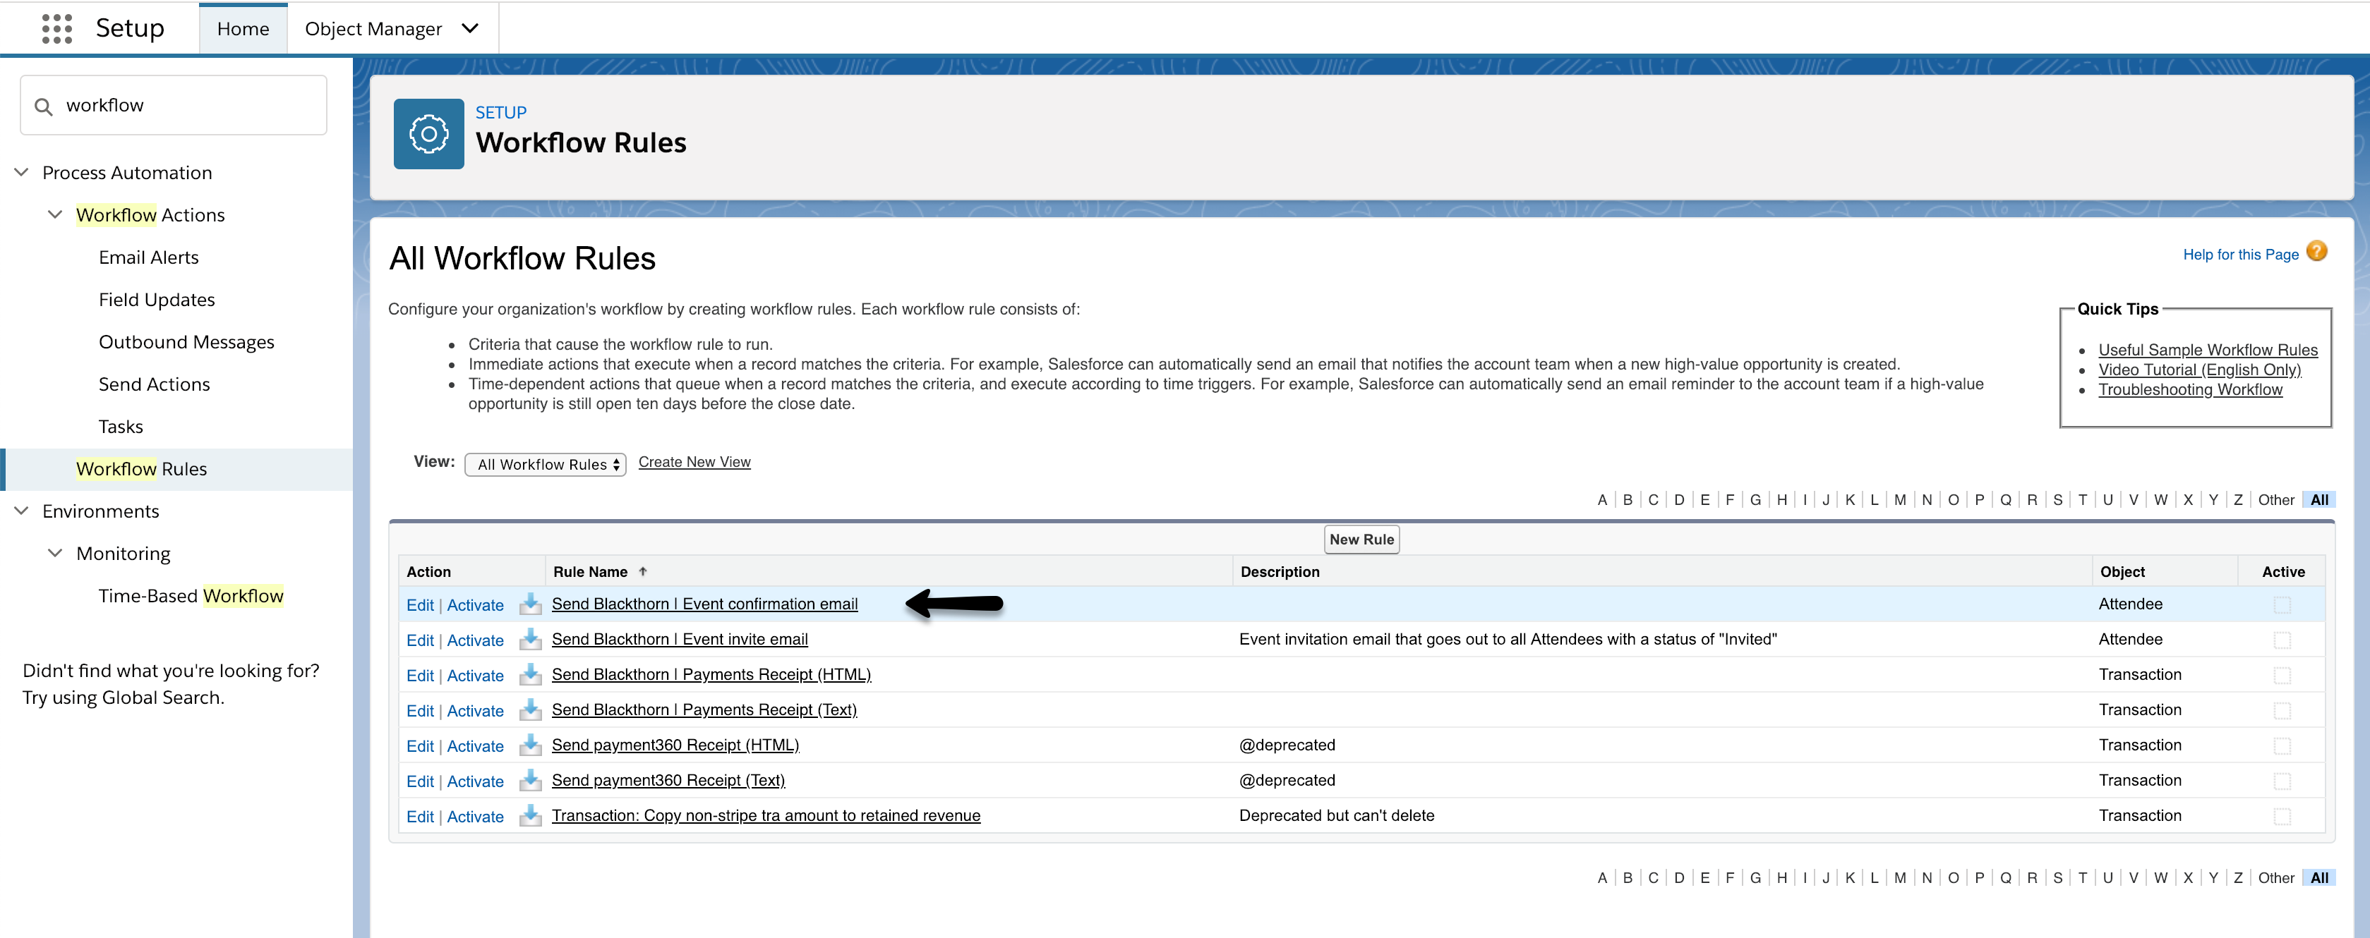Image resolution: width=2370 pixels, height=938 pixels.
Task: Click the Create New View link
Action: (x=694, y=462)
